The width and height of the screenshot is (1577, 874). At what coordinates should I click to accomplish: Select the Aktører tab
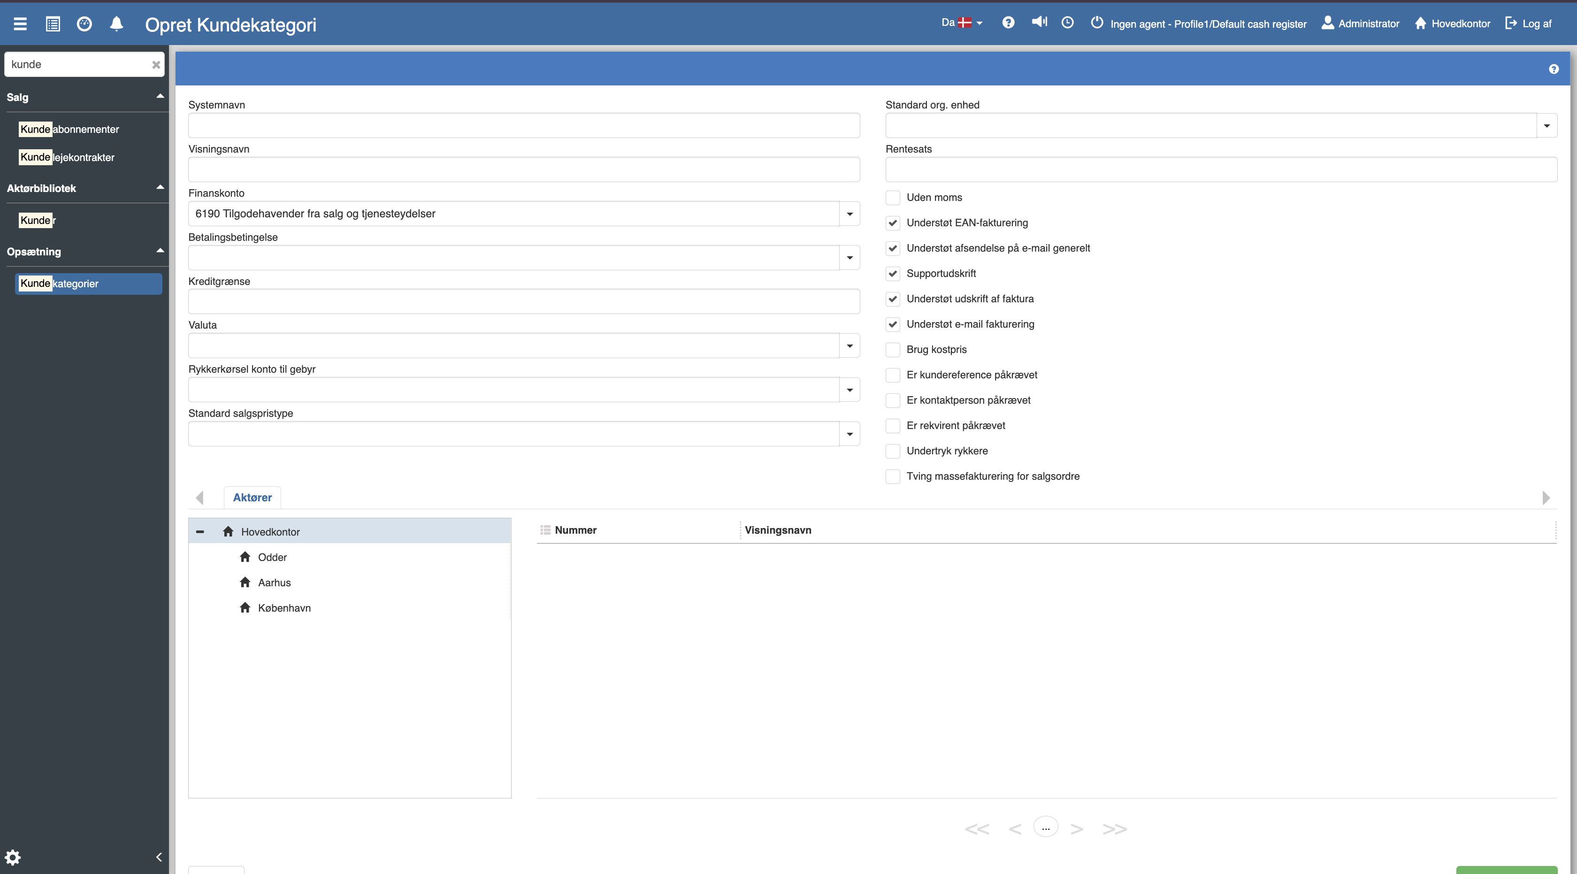click(x=252, y=498)
